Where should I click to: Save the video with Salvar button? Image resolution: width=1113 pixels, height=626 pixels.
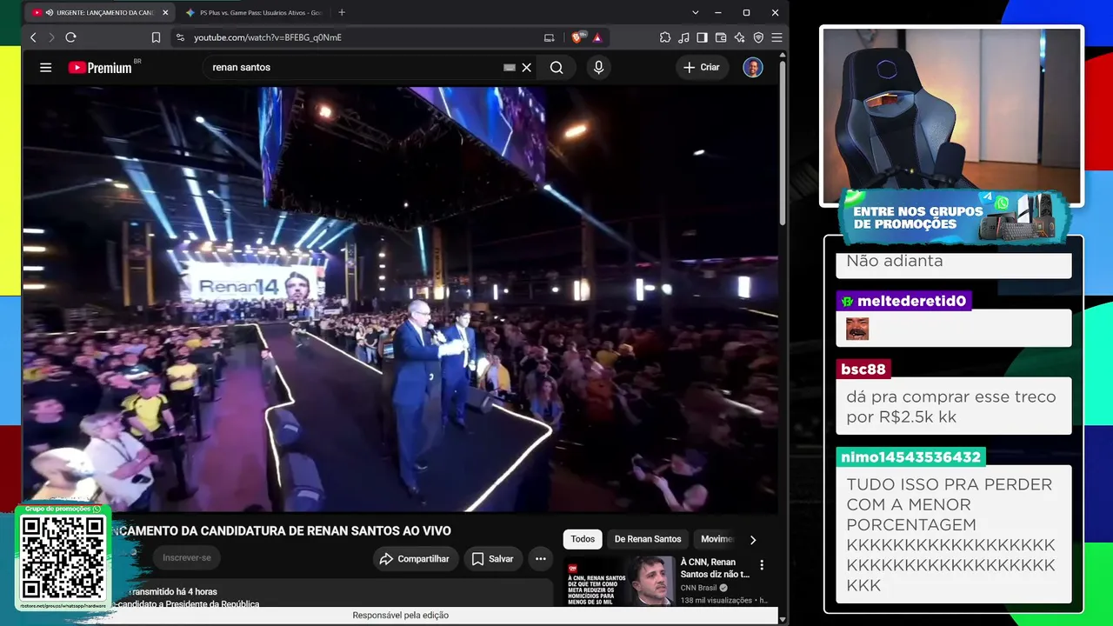pyautogui.click(x=492, y=559)
